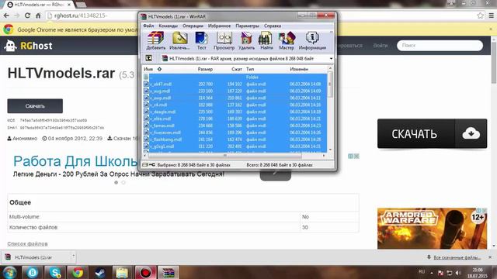Screen dimensions: 497x279
Task: Click the volume icon in the system tray
Action: pyautogui.click(x=457, y=273)
